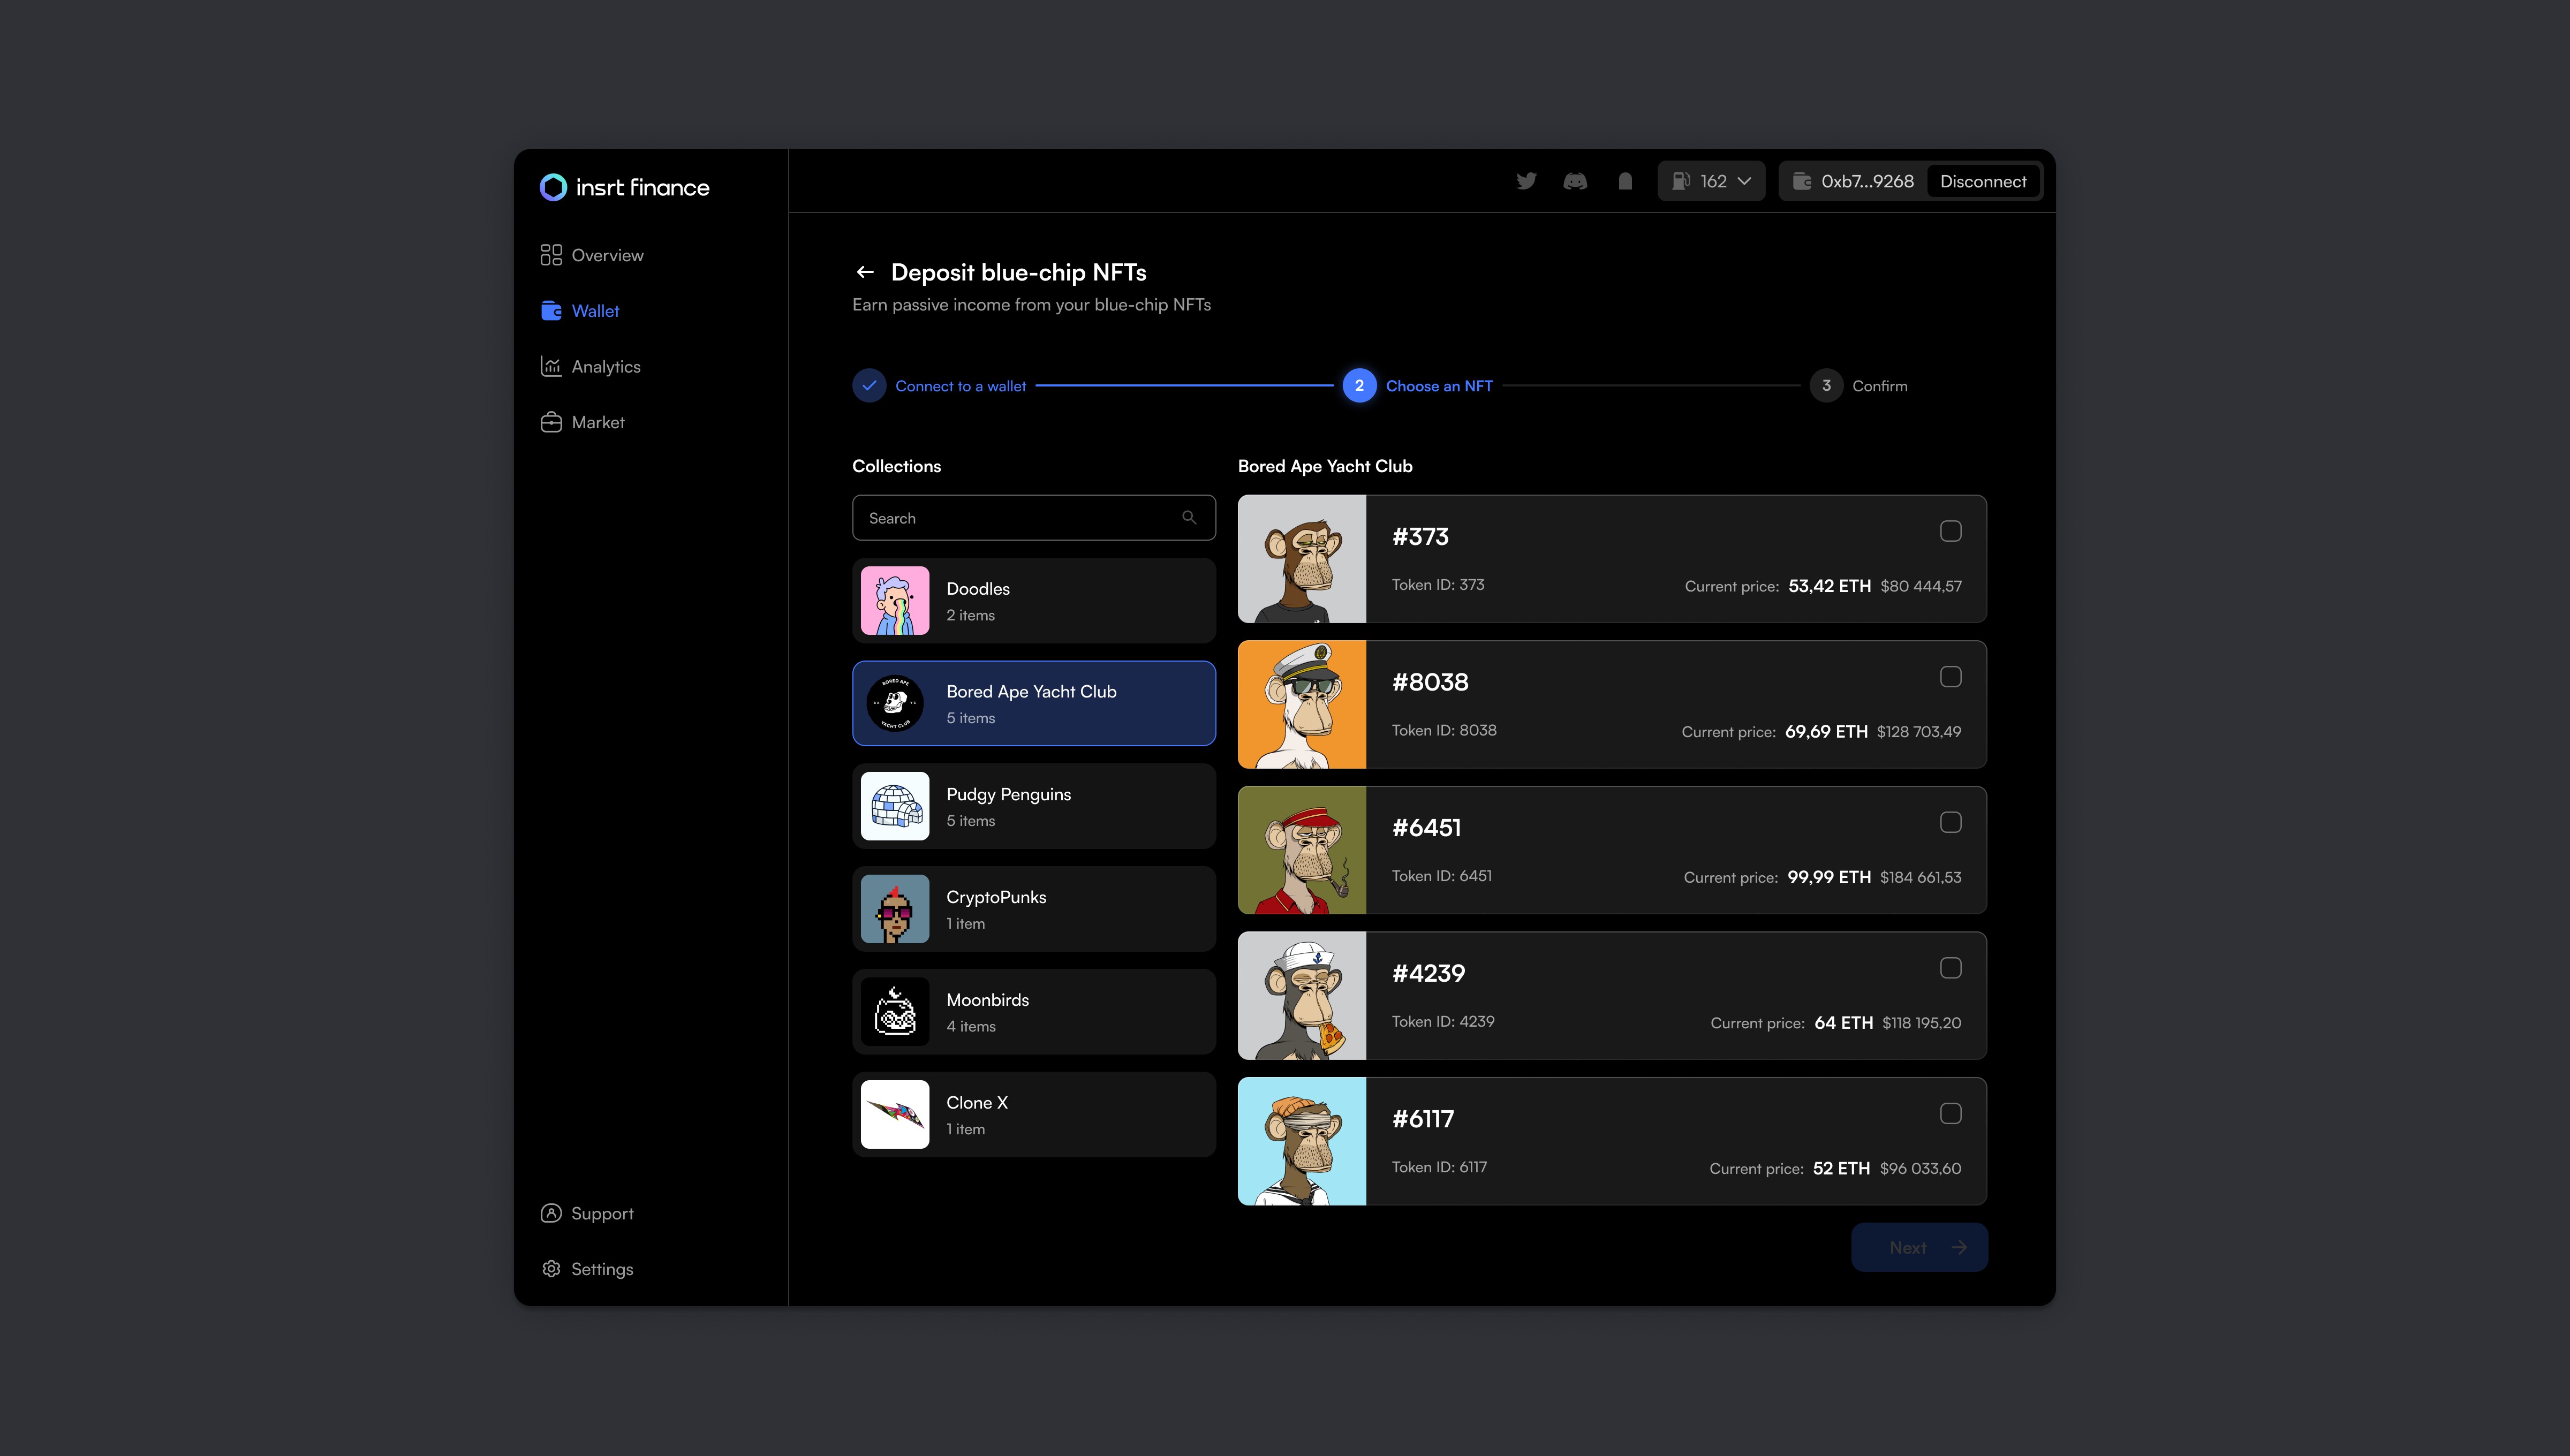Click the Clone X collection icon
Viewport: 2570px width, 1456px height.
(895, 1114)
